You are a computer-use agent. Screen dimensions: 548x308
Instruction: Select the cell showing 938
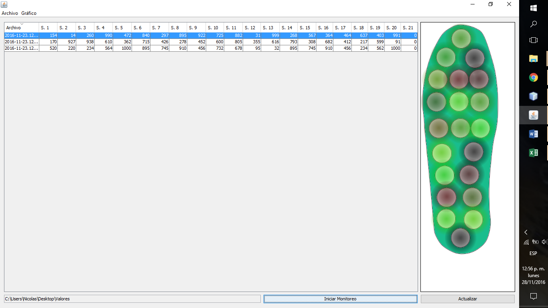coord(85,42)
